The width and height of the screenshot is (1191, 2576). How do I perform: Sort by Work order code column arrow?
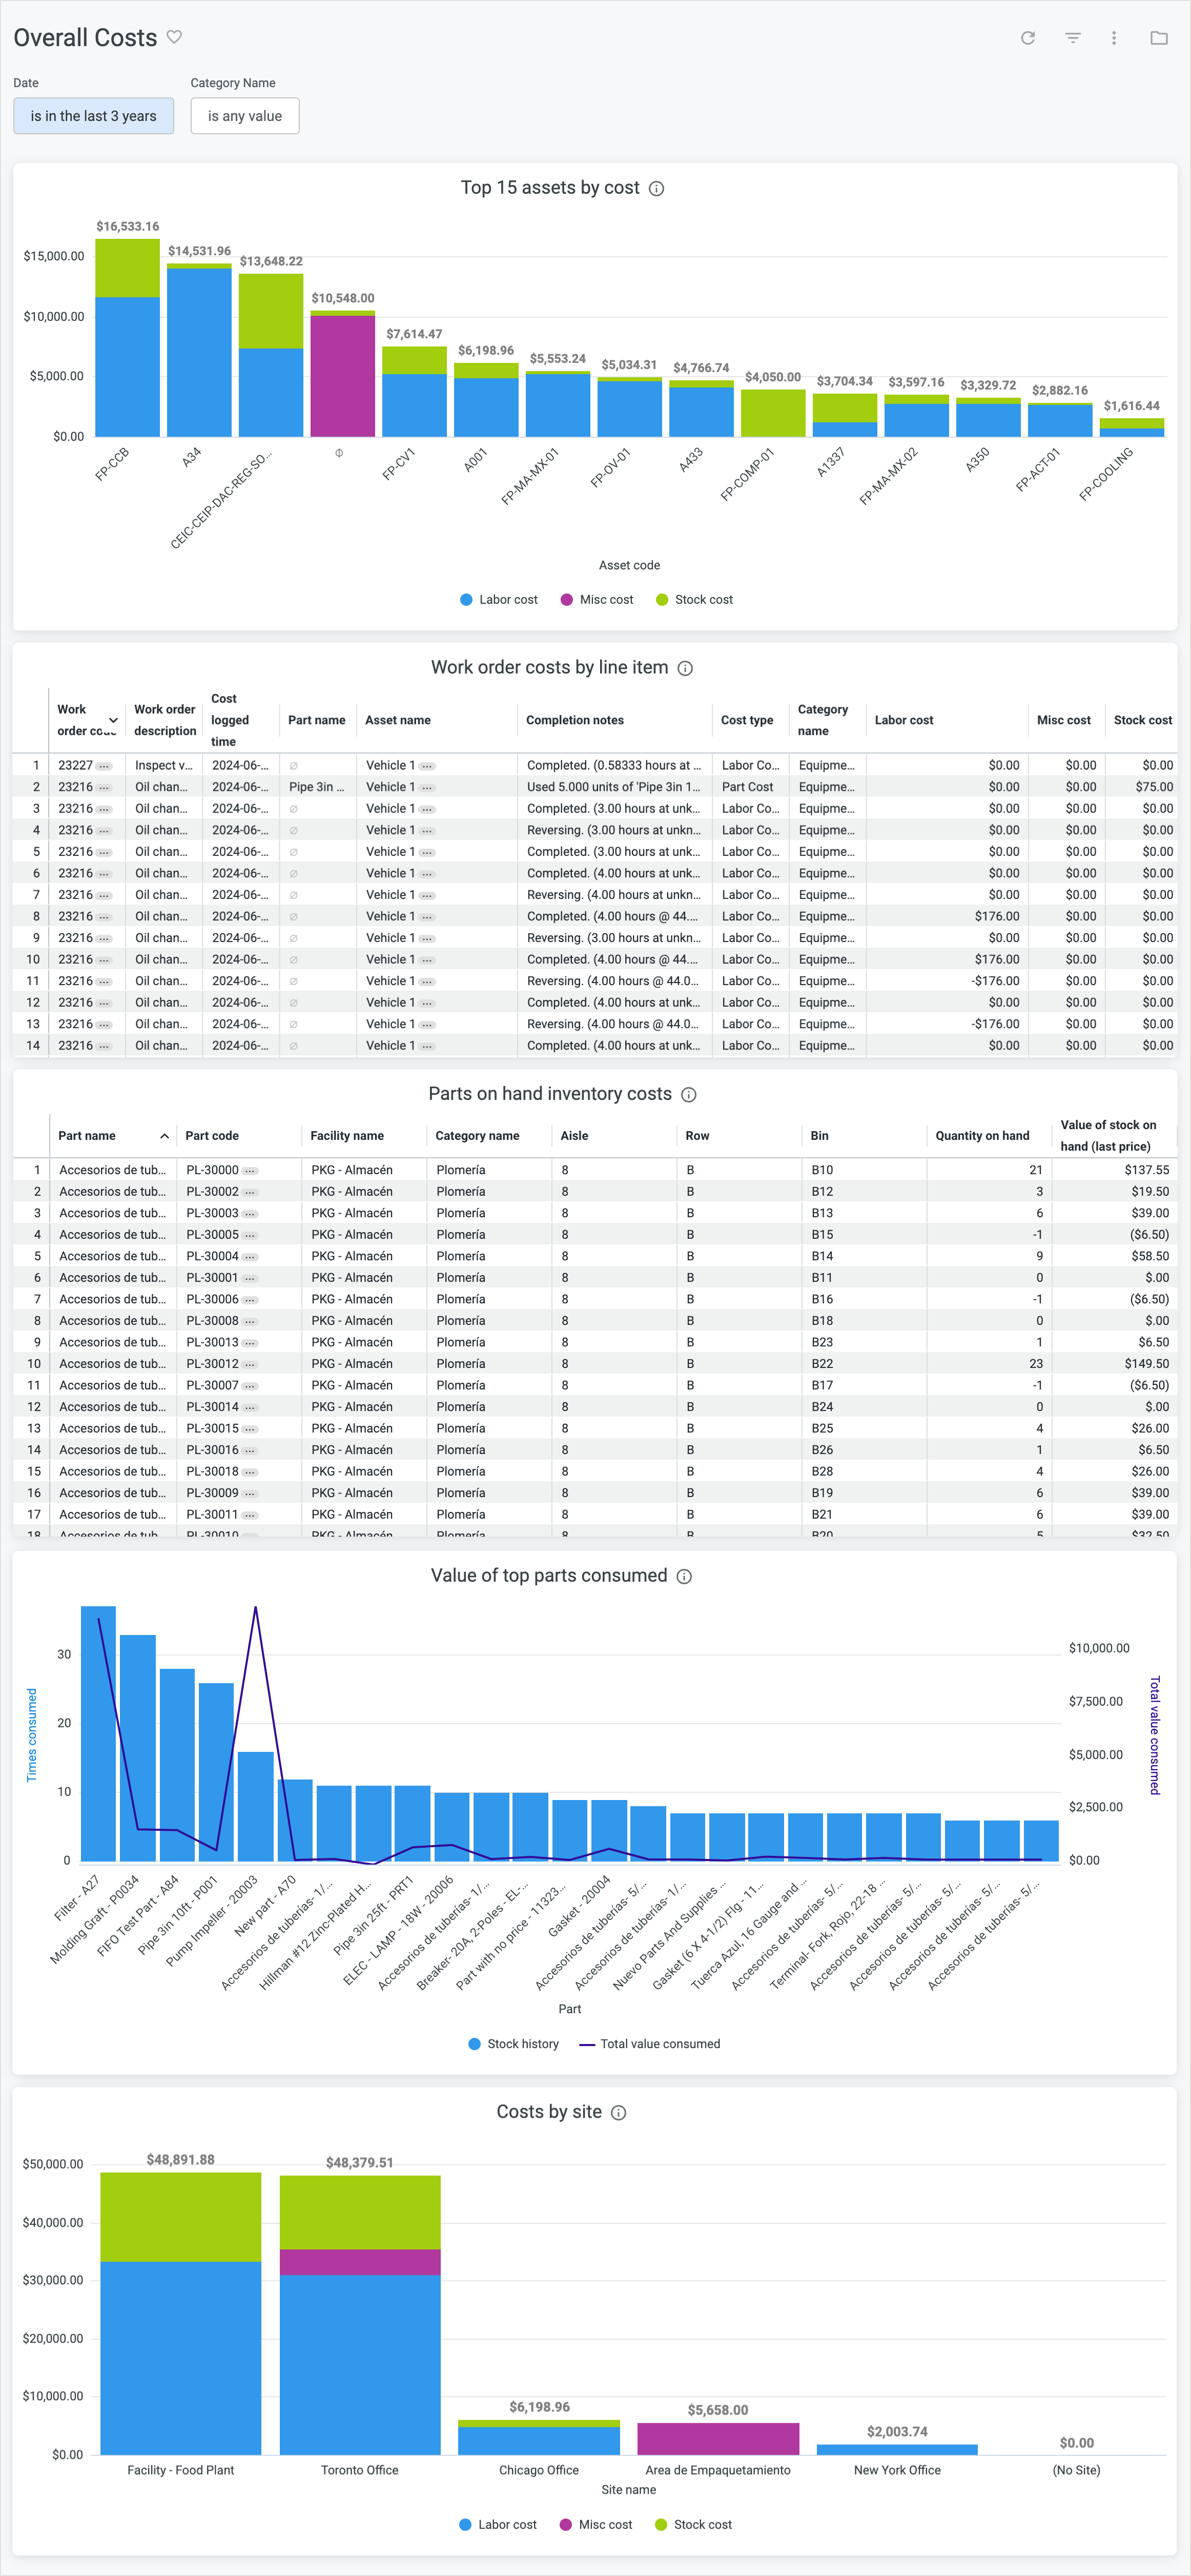coord(113,720)
